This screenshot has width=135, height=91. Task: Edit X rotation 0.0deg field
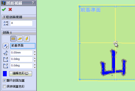point(21,59)
